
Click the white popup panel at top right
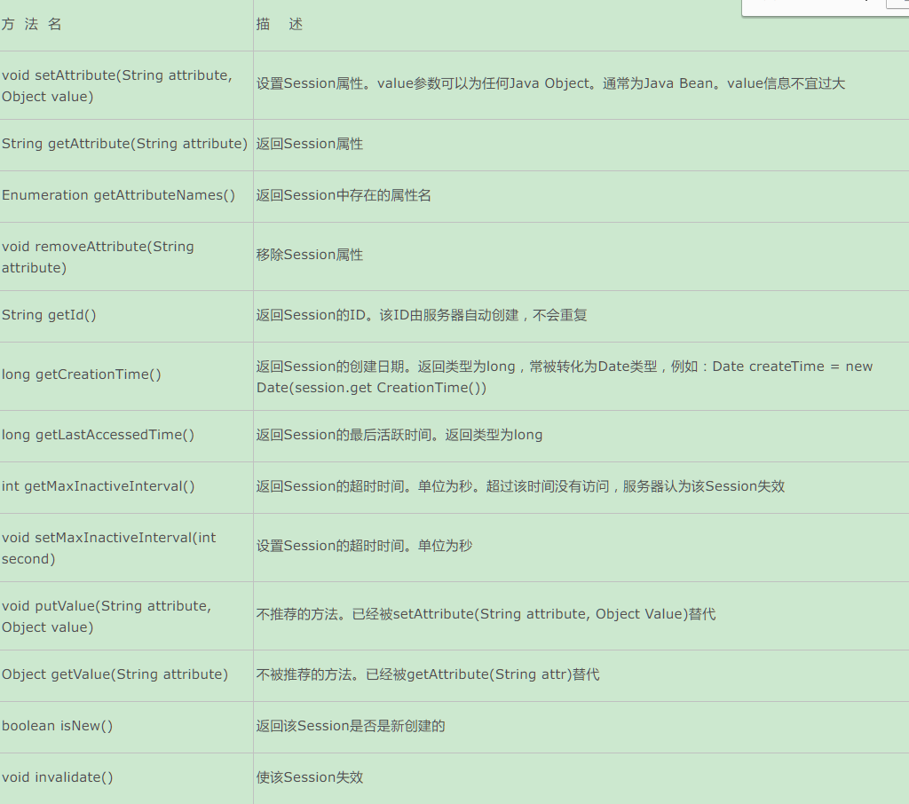(x=825, y=7)
